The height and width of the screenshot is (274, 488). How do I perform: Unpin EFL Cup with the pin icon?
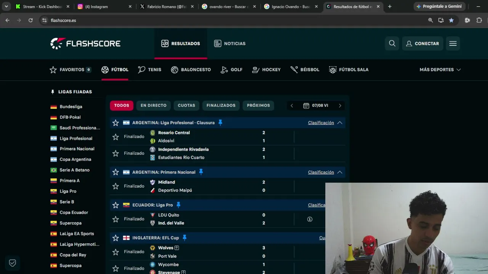tap(185, 238)
